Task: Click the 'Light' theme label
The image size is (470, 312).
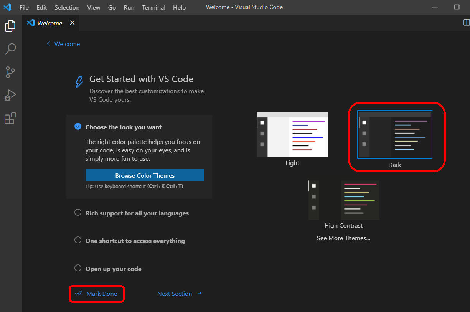Action: (x=292, y=163)
